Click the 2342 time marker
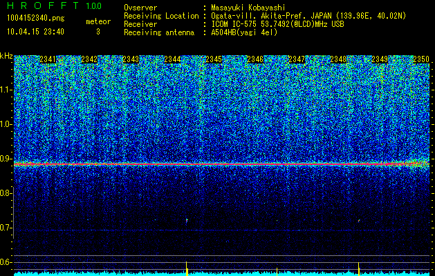Screen dimensions: 435x276 click(x=89, y=59)
